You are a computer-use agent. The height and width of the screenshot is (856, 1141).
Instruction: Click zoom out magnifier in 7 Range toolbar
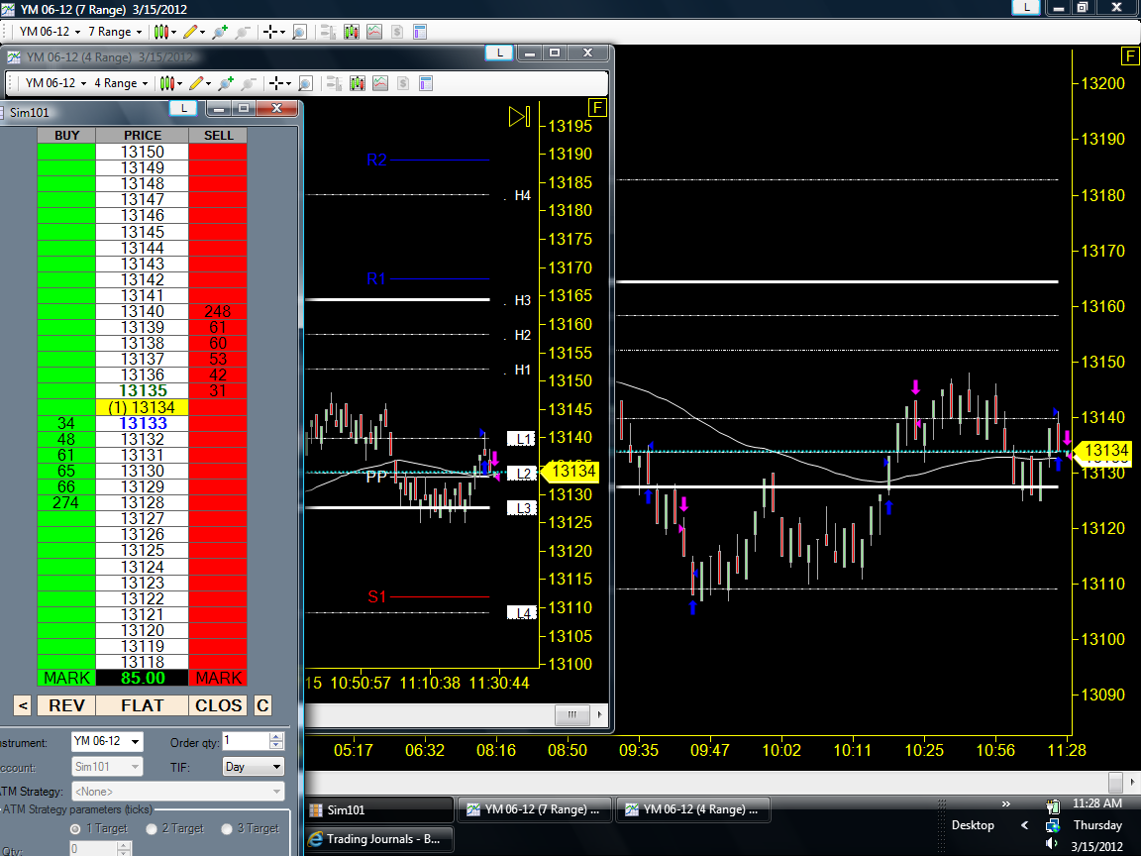pyautogui.click(x=243, y=32)
